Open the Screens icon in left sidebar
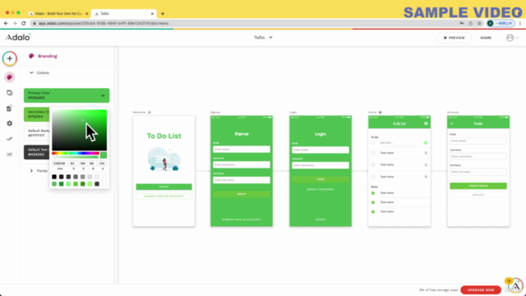This screenshot has height=296, width=526. [x=9, y=93]
